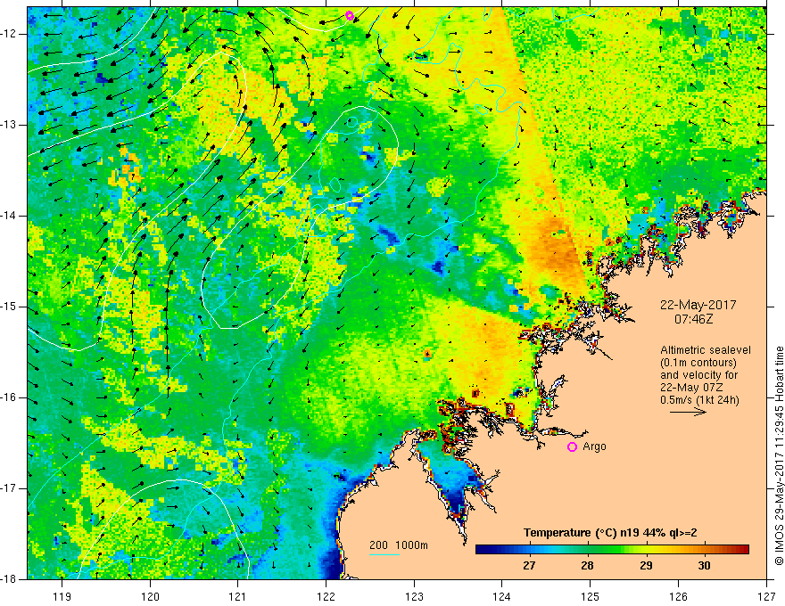This screenshot has width=785, height=606.
Task: Click the "0.5m/s (1kt 24h)" text
Action: pyautogui.click(x=700, y=400)
